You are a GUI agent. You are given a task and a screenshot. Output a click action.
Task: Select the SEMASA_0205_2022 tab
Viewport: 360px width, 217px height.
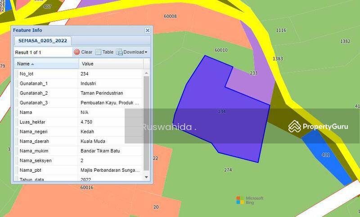[x=42, y=41]
